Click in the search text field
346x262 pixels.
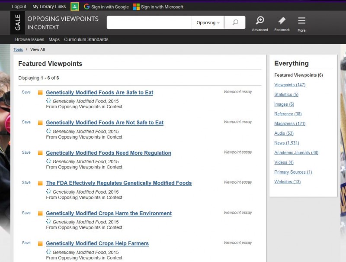click(149, 23)
